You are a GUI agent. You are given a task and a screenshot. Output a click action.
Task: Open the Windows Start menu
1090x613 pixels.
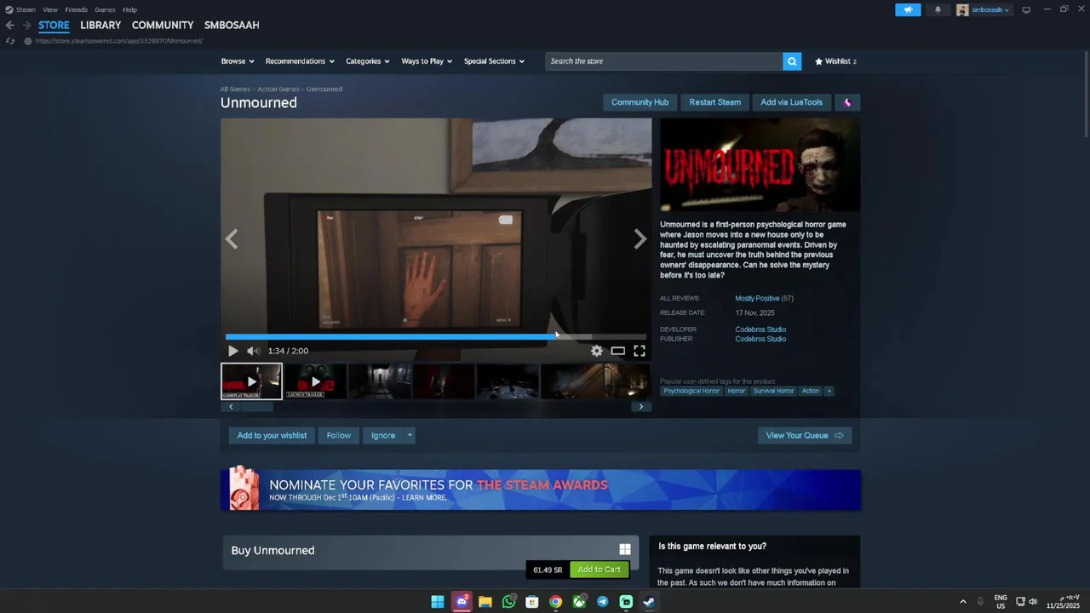(437, 602)
